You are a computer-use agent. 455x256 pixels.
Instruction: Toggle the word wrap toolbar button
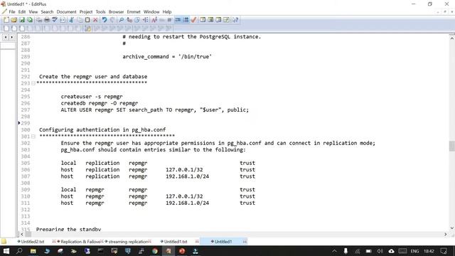(178, 20)
